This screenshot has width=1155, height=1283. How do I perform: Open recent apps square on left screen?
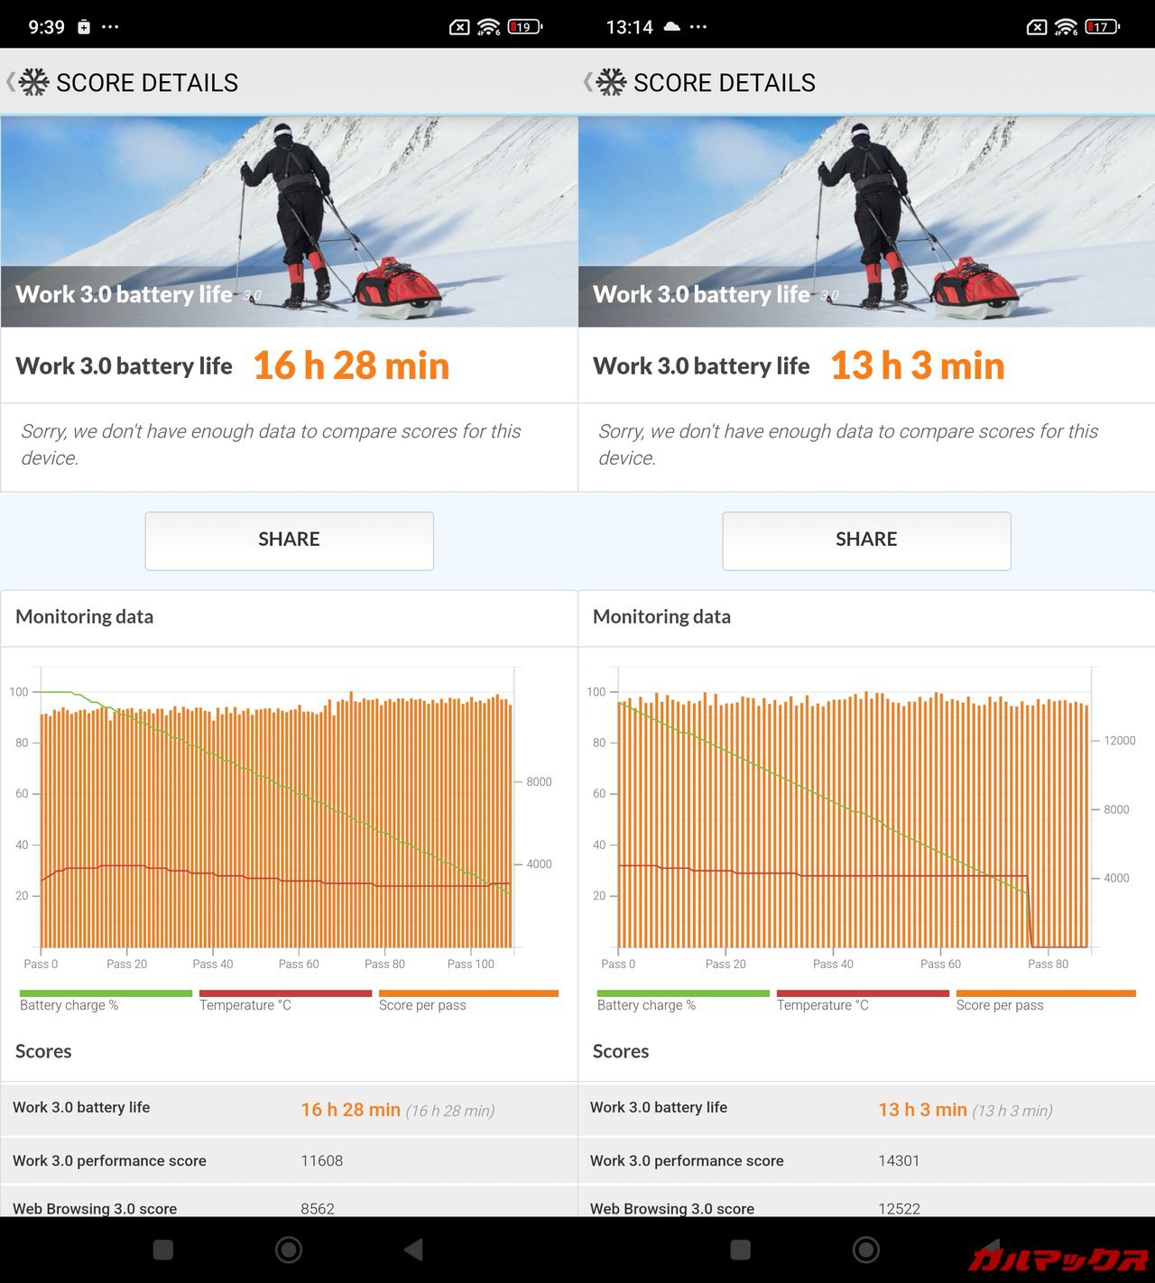163,1250
